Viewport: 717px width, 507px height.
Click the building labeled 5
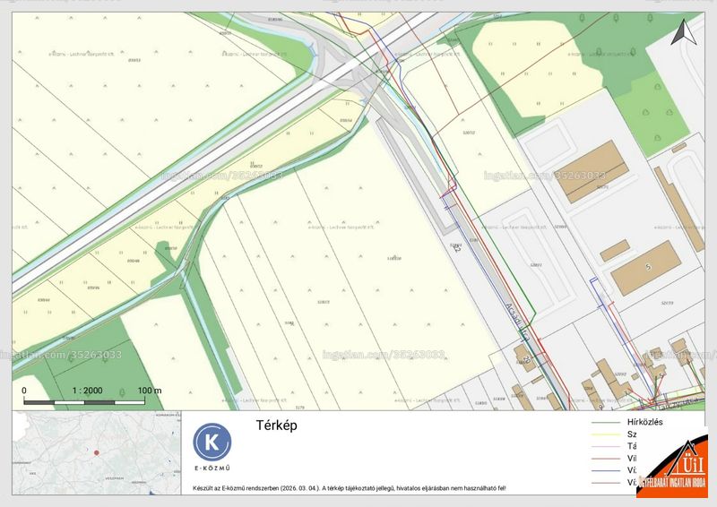click(645, 268)
